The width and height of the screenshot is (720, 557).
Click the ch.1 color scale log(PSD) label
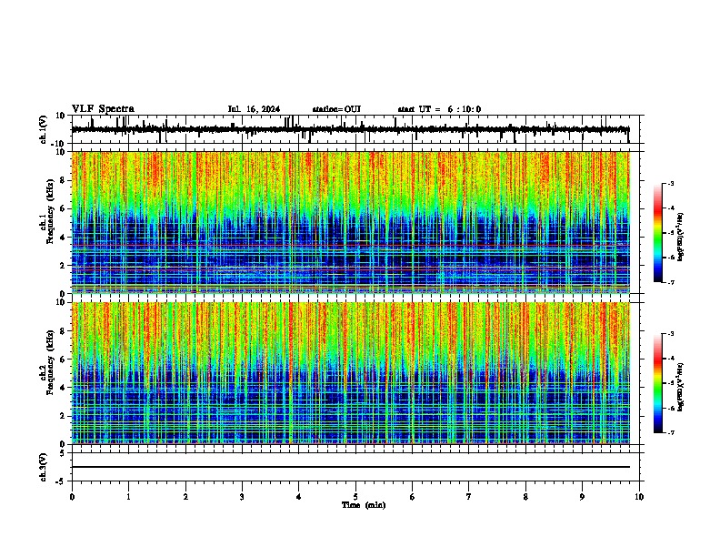(x=681, y=237)
